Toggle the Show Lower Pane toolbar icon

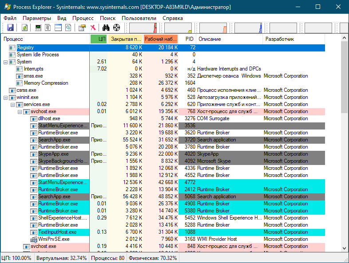58,27
